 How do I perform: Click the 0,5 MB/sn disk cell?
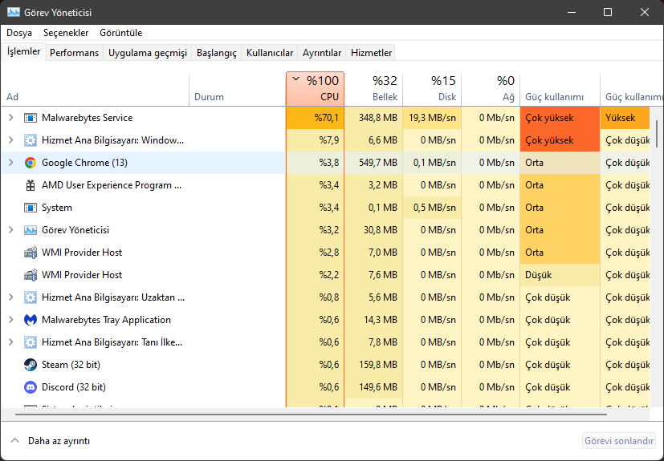pos(432,208)
